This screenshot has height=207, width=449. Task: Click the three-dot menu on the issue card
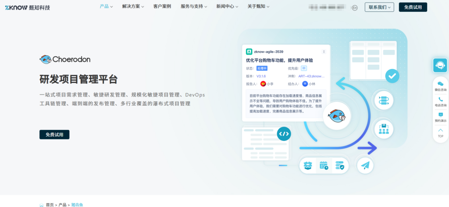coord(324,52)
